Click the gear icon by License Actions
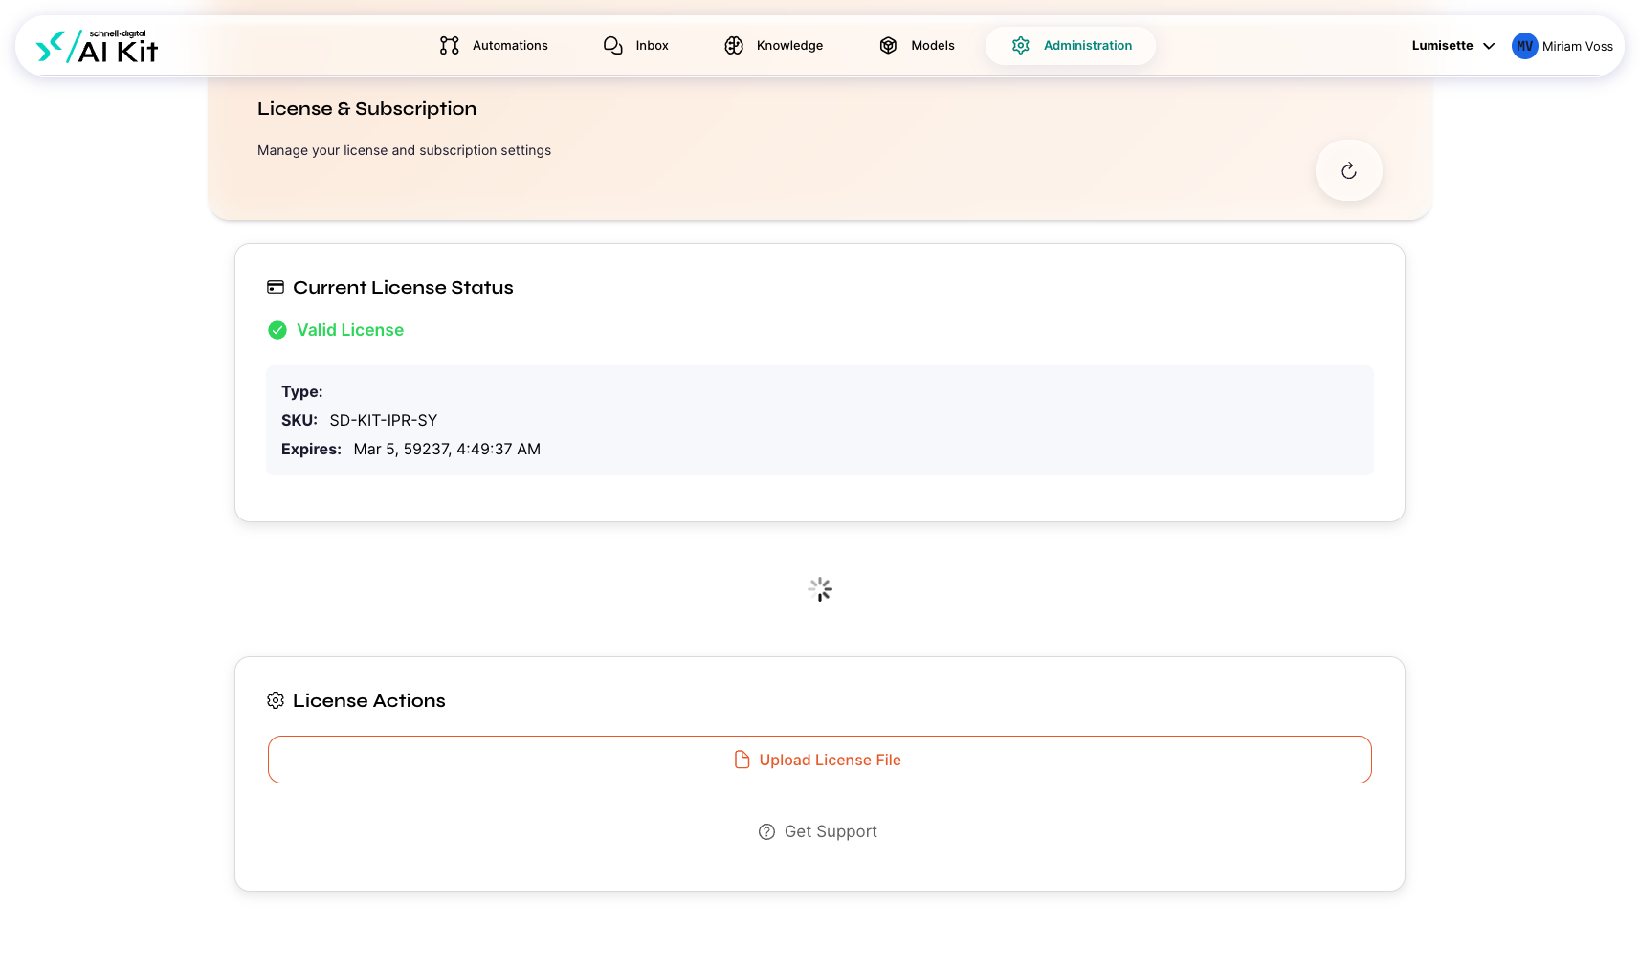 coord(276,700)
